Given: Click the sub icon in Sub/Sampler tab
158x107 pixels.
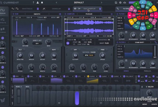Looking at the screenshot, I should (x=75, y=9).
